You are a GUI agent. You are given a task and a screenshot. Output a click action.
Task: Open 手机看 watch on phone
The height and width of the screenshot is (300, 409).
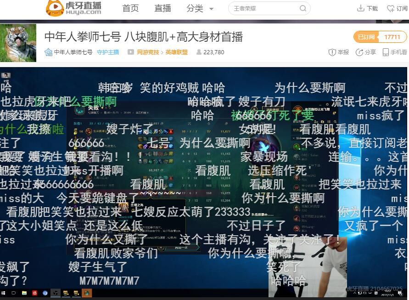pos(395,52)
